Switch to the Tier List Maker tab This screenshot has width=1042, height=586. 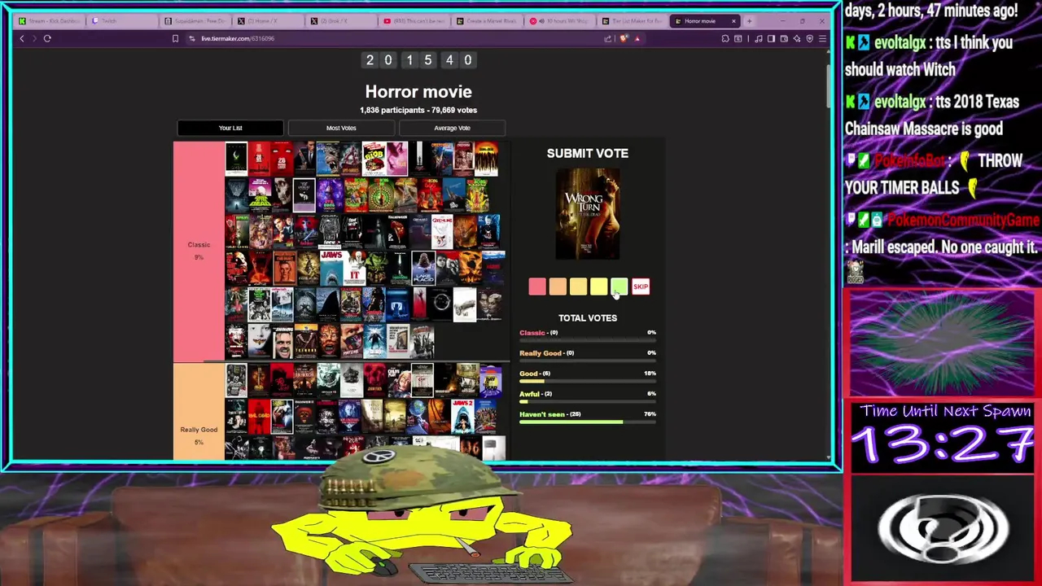coord(633,21)
